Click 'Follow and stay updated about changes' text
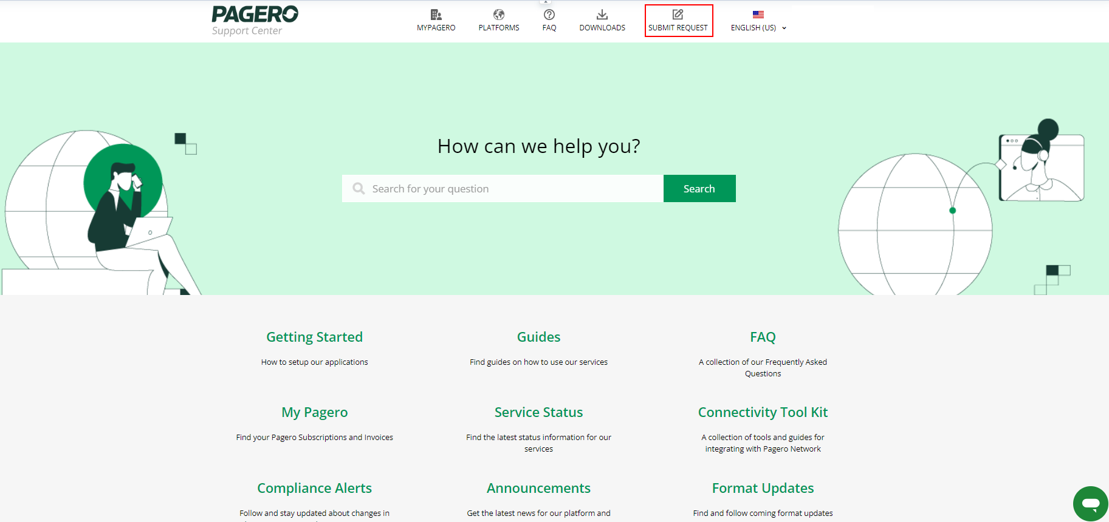 click(x=315, y=514)
